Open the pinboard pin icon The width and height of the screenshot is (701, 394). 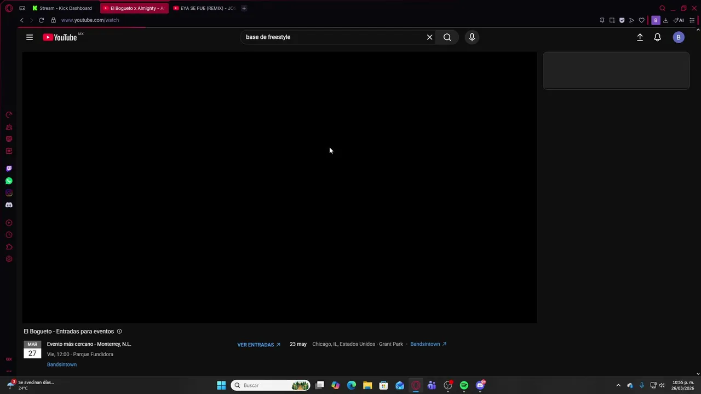pos(602,20)
